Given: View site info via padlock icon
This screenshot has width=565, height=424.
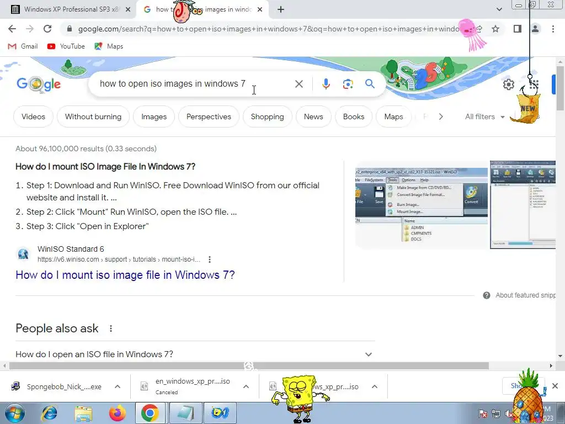Looking at the screenshot, I should tap(70, 29).
